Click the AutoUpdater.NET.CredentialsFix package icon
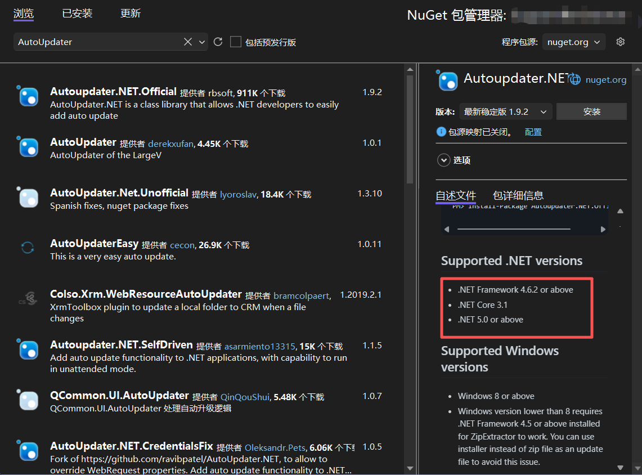642x475 pixels. [x=28, y=451]
